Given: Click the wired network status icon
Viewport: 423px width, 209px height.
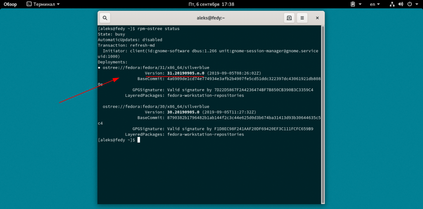Looking at the screenshot, I should [392, 4].
